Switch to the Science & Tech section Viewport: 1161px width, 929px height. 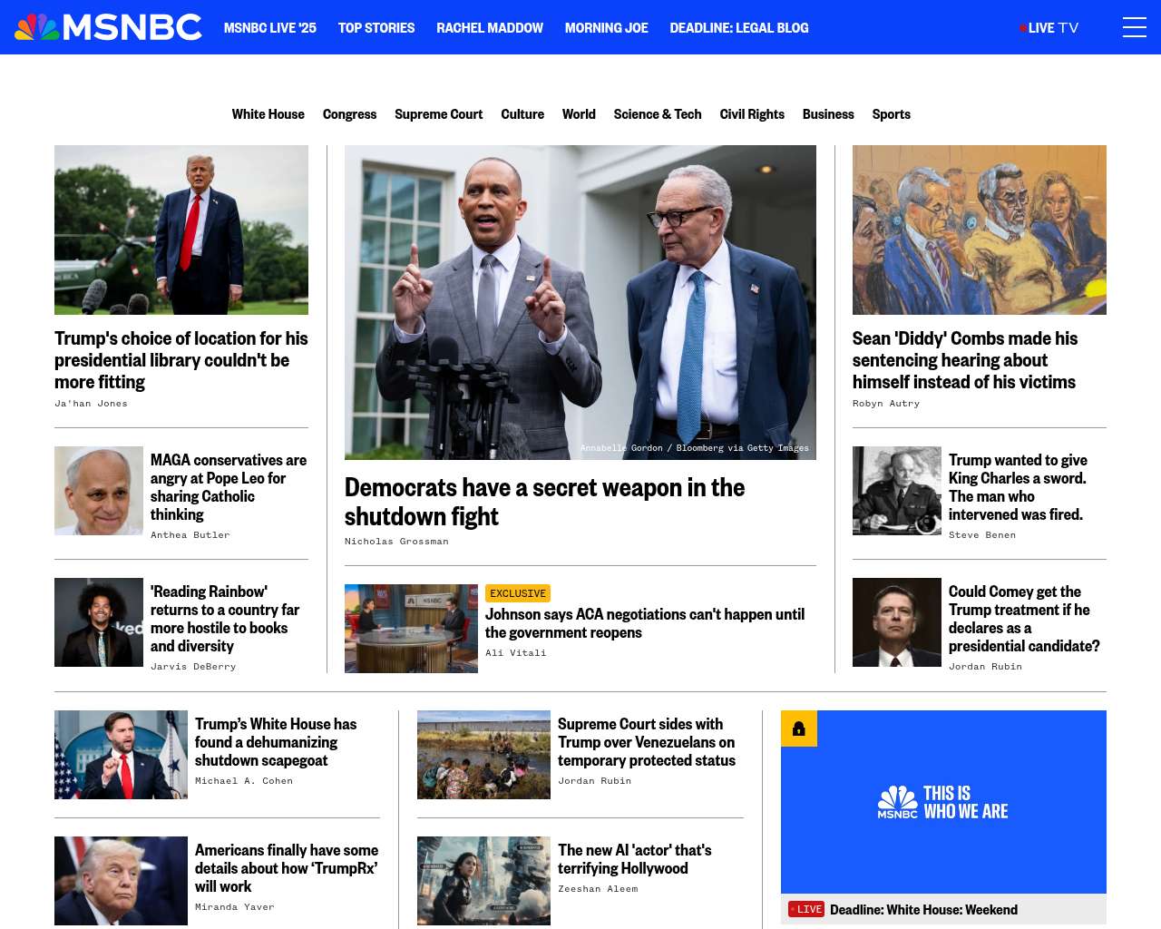[658, 114]
